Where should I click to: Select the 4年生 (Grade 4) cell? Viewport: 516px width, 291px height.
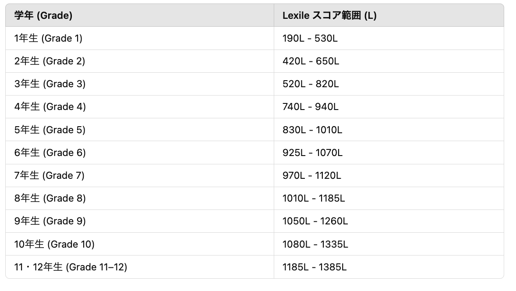pos(50,107)
